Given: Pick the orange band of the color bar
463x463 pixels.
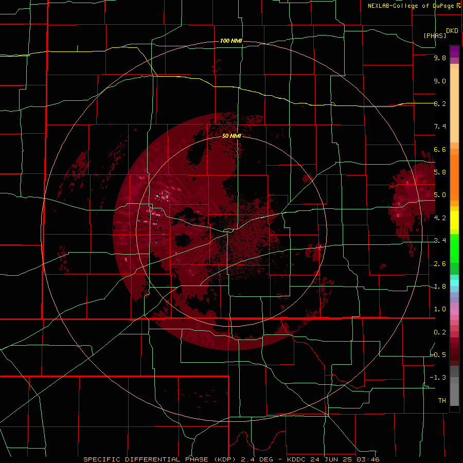Looking at the screenshot, I should pos(454,177).
